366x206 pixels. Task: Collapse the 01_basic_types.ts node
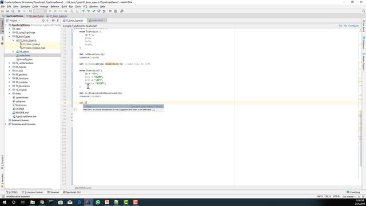point(13,40)
